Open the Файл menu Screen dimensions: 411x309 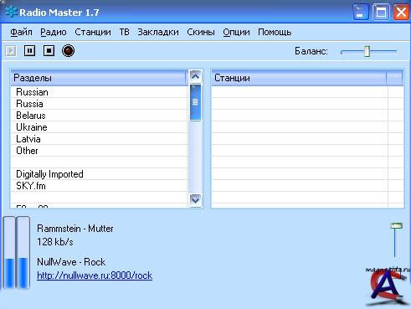[x=21, y=32]
